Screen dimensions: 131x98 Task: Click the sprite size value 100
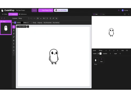click(x=127, y=50)
